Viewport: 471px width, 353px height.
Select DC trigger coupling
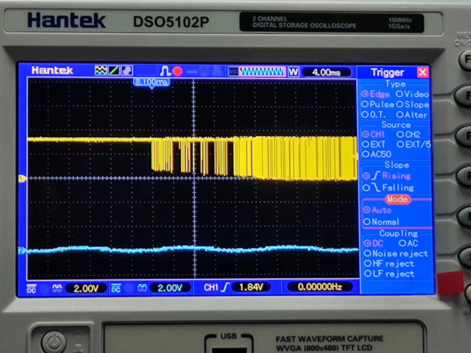pyautogui.click(x=373, y=243)
